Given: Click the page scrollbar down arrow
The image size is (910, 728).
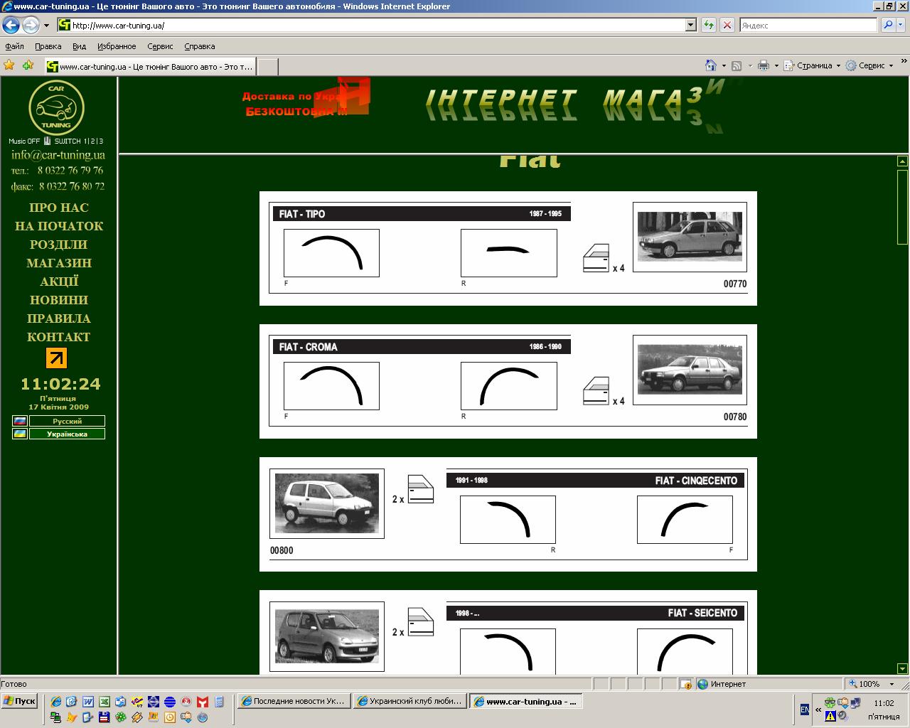Looking at the screenshot, I should (x=902, y=668).
